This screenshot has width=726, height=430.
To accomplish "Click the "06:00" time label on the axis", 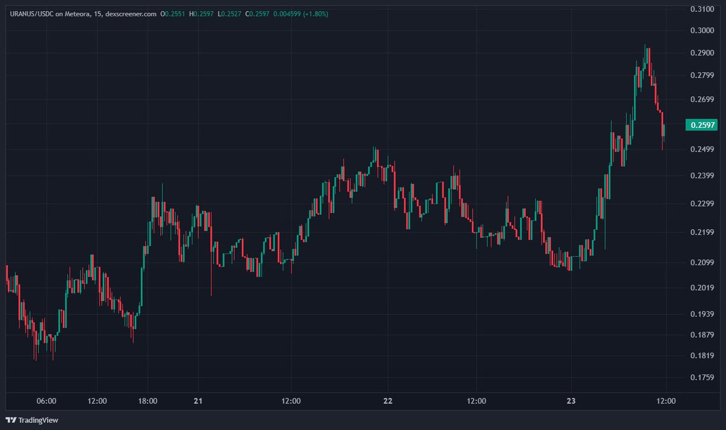I will pyautogui.click(x=47, y=400).
